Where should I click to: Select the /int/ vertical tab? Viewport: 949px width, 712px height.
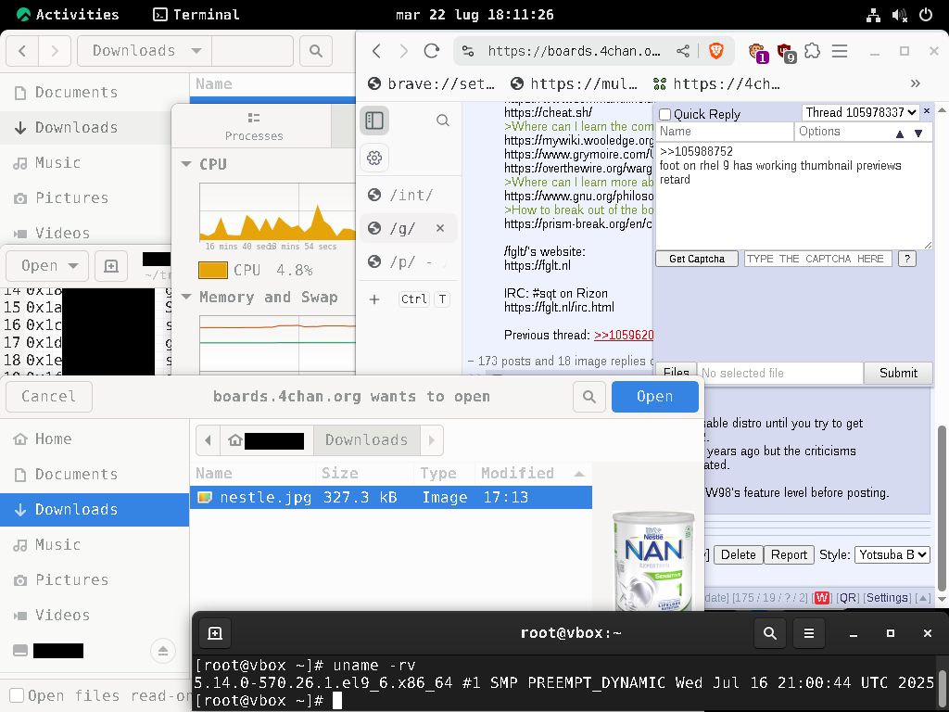[409, 195]
